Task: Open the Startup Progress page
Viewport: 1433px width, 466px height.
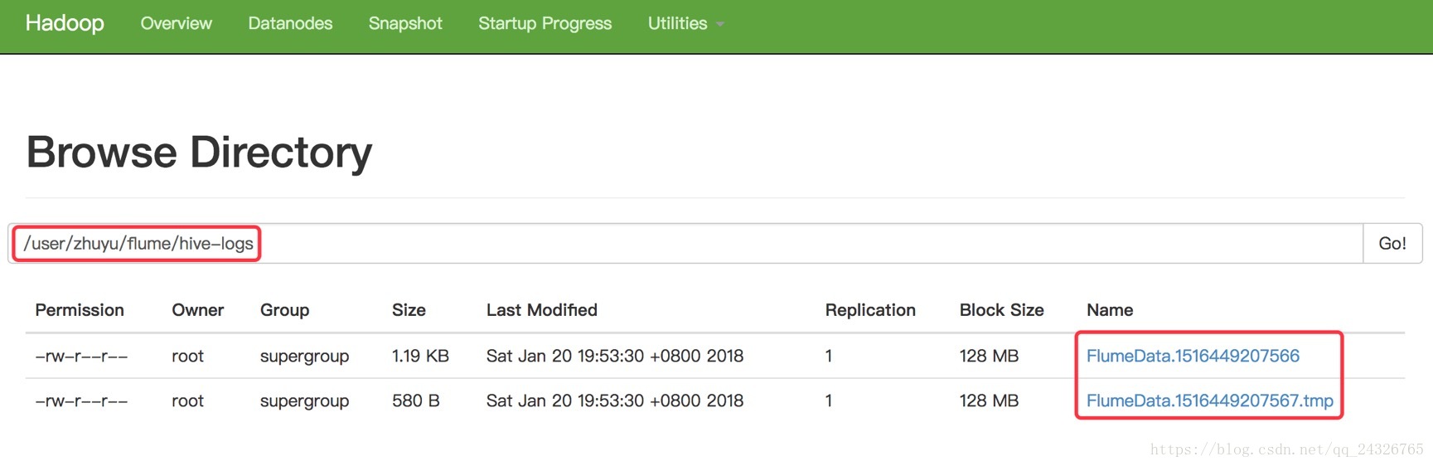Action: tap(545, 23)
